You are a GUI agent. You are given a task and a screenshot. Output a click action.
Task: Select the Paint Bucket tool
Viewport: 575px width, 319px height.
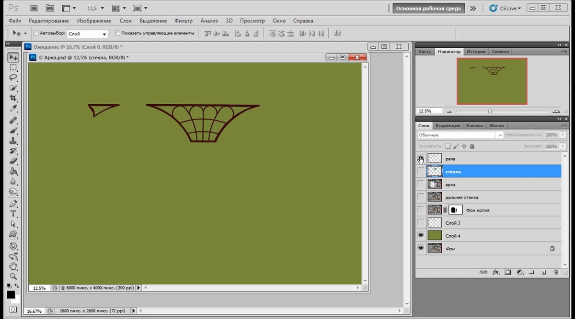13,171
